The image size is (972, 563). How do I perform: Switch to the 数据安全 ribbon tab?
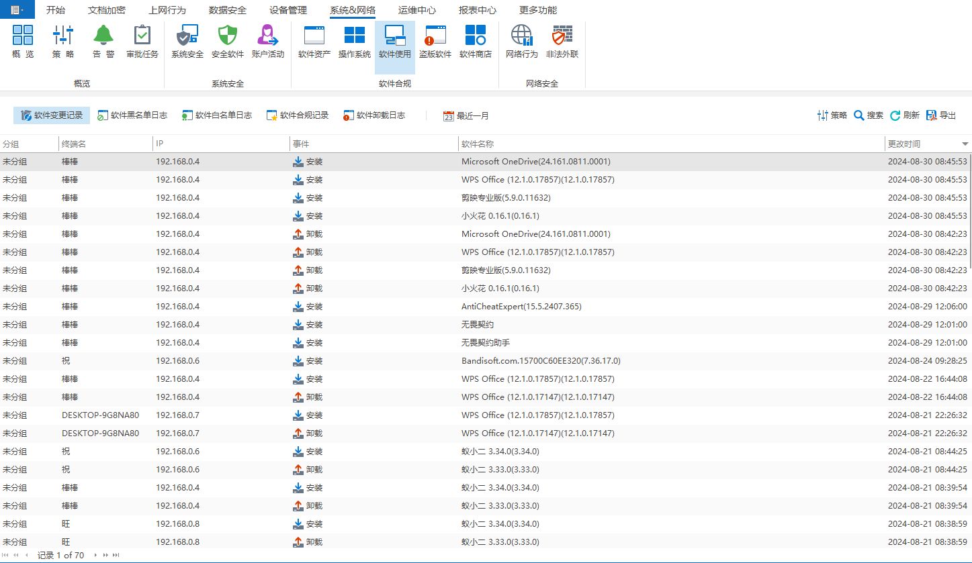228,10
